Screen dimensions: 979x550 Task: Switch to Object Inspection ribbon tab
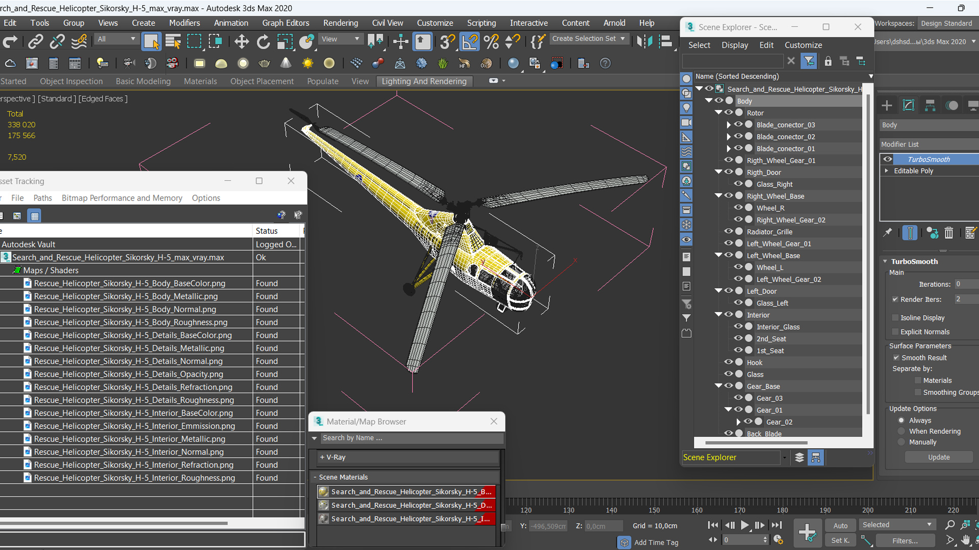coord(71,81)
